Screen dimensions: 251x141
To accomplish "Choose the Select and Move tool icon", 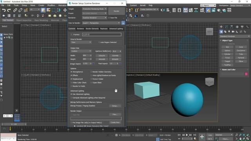I will [65, 10].
